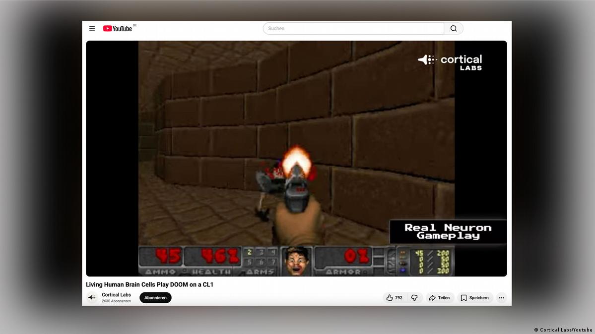Click the Cortical Labs/Youtube copyright credit
595x334 pixels.
[563, 330]
